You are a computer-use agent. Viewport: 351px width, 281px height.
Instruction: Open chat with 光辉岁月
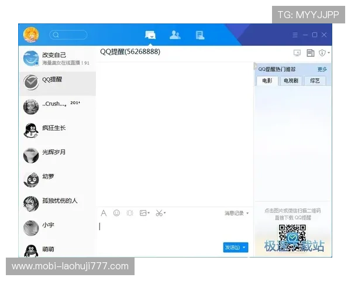tap(57, 155)
